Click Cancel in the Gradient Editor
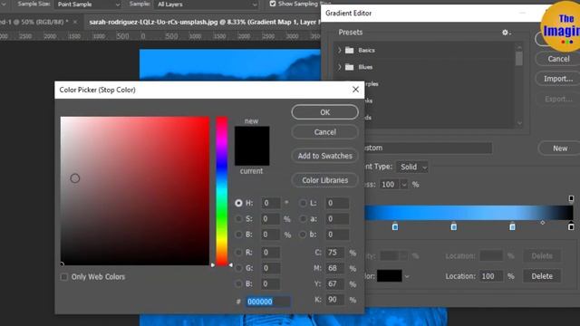Viewport: 580px width, 326px height. 558,59
